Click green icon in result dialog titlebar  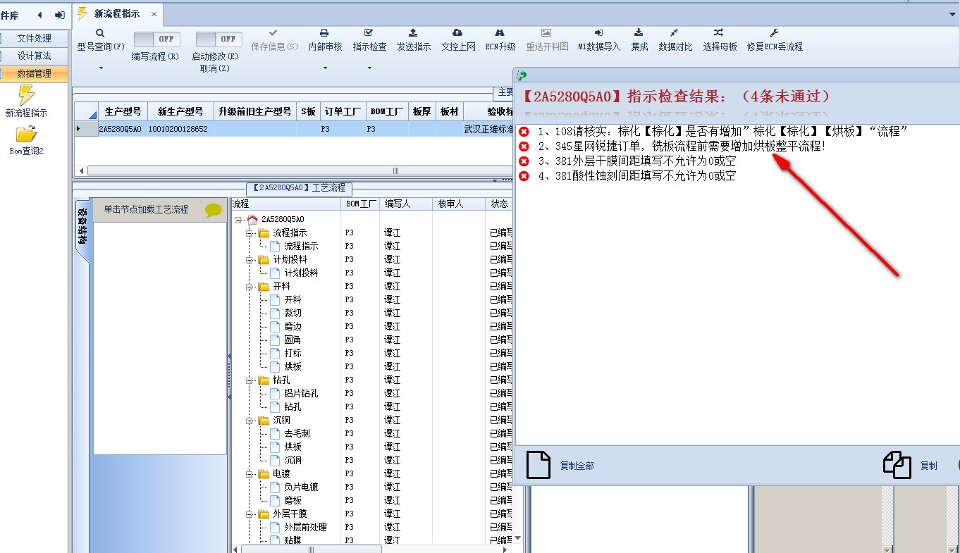click(x=522, y=75)
